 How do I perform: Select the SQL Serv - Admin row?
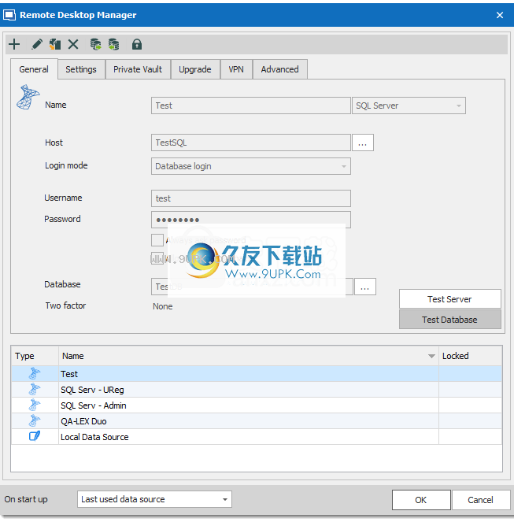(x=257, y=405)
